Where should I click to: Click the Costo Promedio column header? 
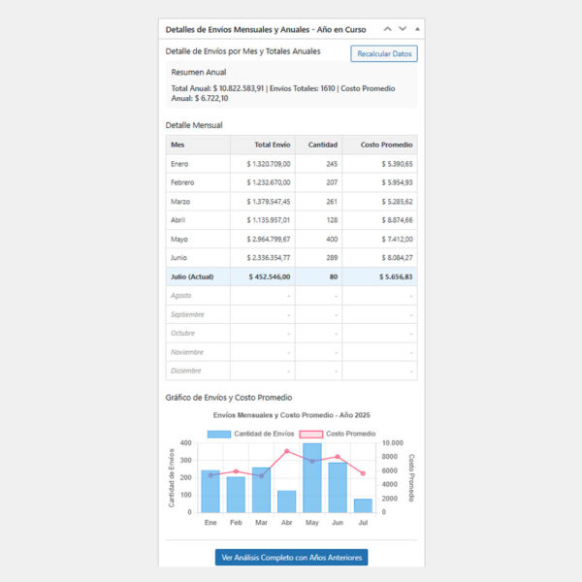pos(388,145)
